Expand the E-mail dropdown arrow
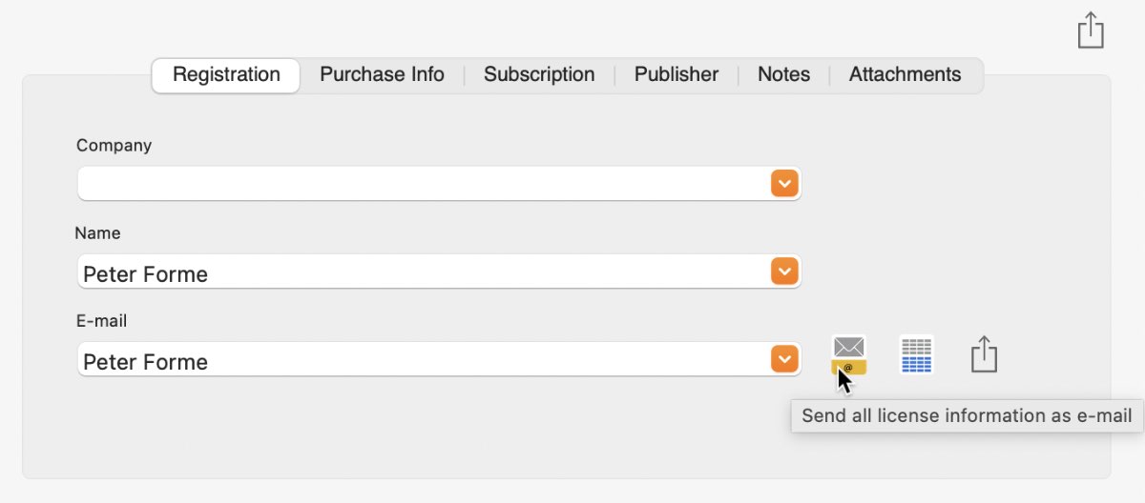Screen dimensions: 1145x503 [783, 359]
